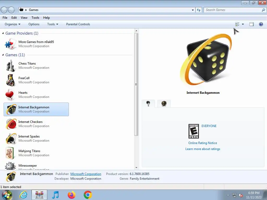The image size is (267, 200).
Task: Collapse the Game Providers group
Action: [3, 33]
